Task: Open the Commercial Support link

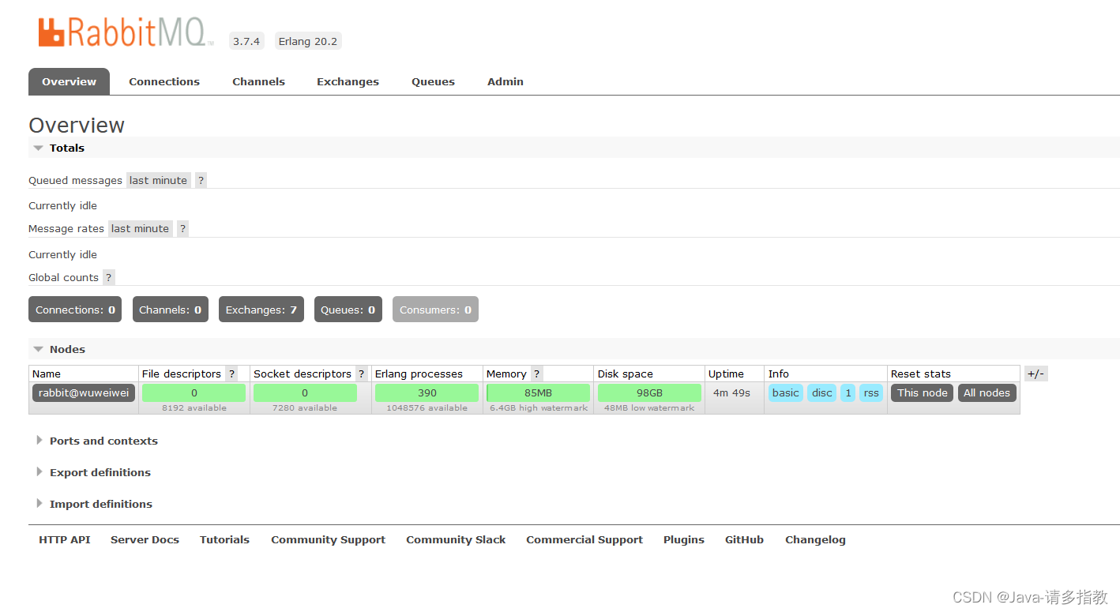Action: [584, 539]
